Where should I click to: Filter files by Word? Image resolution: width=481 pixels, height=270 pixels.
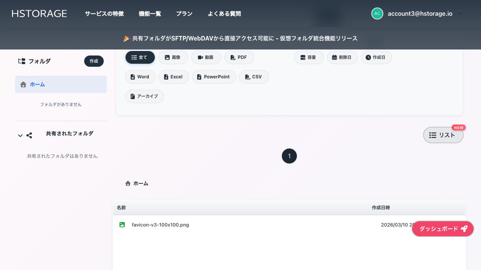140,77
